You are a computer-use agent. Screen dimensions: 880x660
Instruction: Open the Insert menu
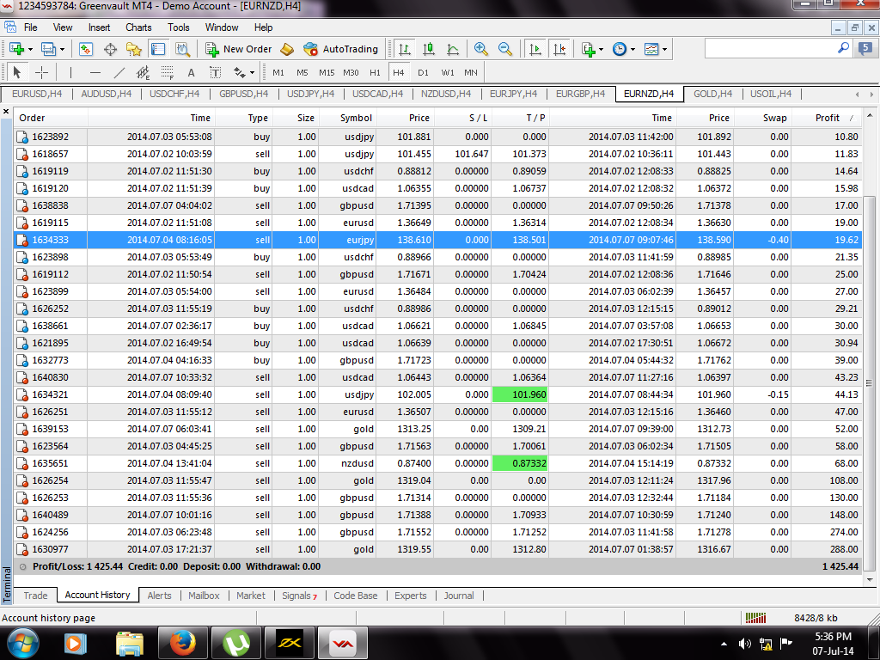click(100, 27)
